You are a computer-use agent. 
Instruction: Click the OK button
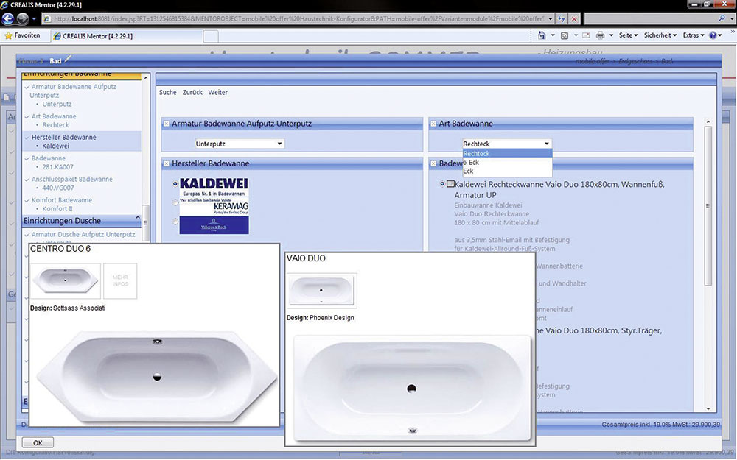(x=38, y=442)
